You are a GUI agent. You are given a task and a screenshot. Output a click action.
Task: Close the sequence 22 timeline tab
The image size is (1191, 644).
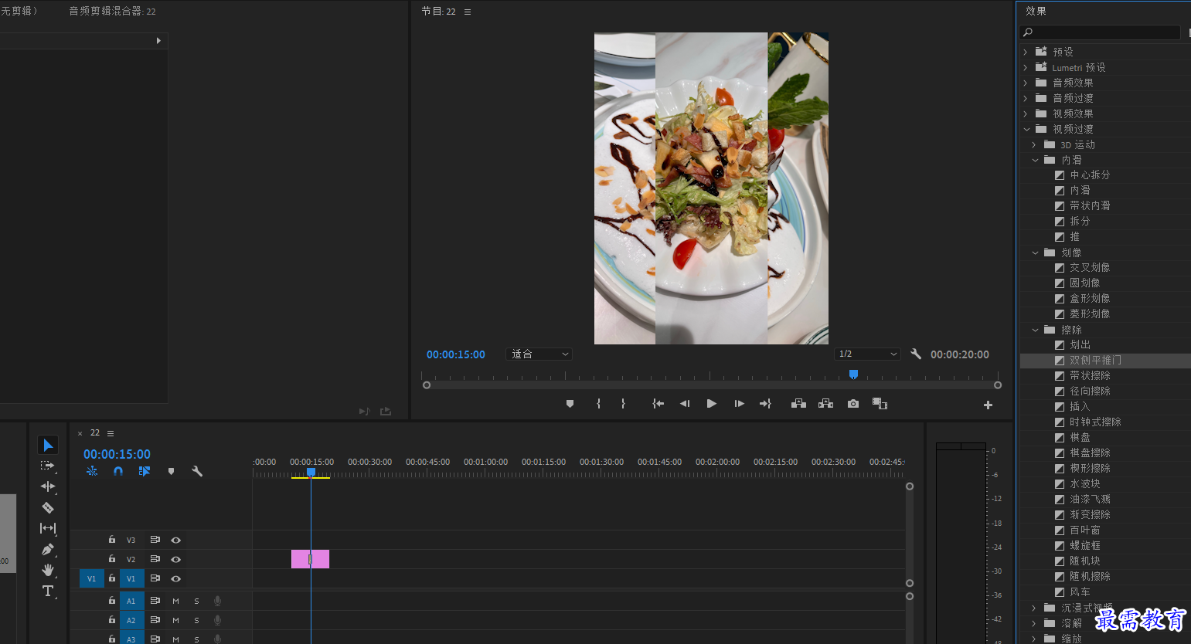point(80,433)
